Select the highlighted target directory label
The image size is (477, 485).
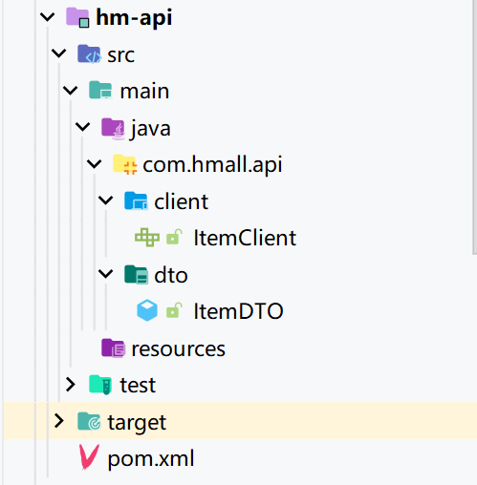point(137,423)
